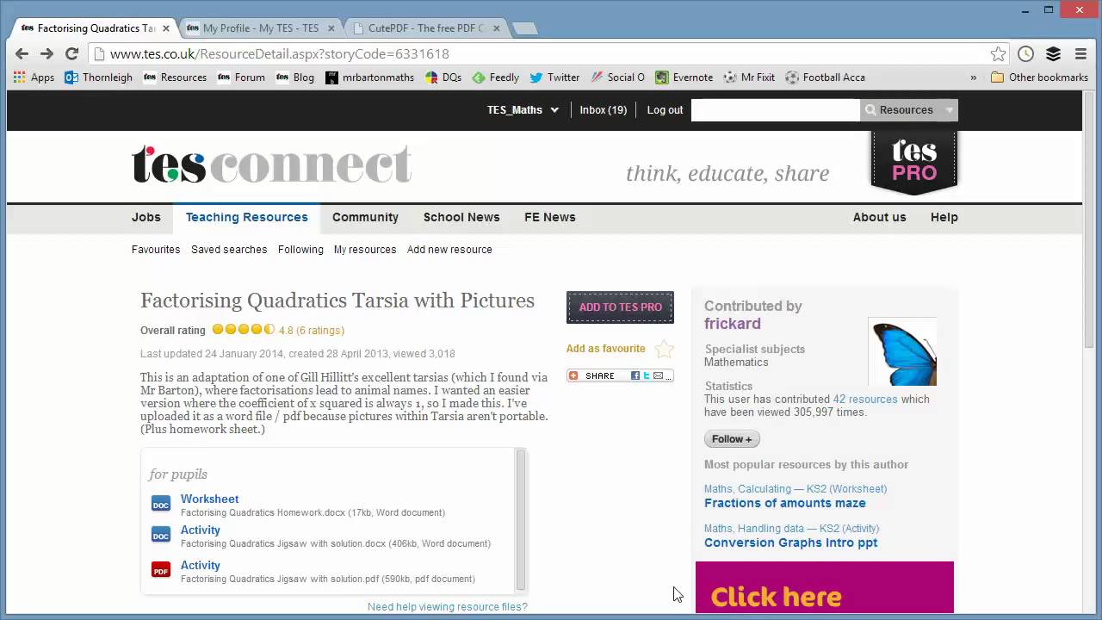Open Inbox (19)
This screenshot has width=1102, height=620.
604,110
